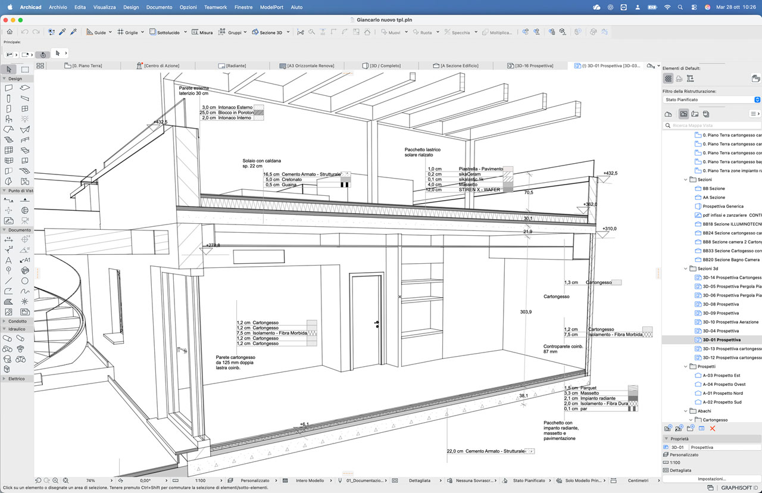Open the Documento menu
The width and height of the screenshot is (762, 493).
[159, 7]
